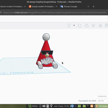Screen dimensions: 108x108
Task: Click the Show all lightbulb icon
Action: point(69,26)
